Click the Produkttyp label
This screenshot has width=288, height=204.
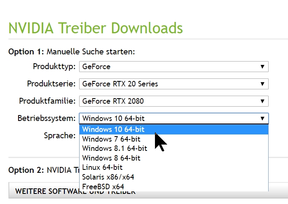point(54,66)
